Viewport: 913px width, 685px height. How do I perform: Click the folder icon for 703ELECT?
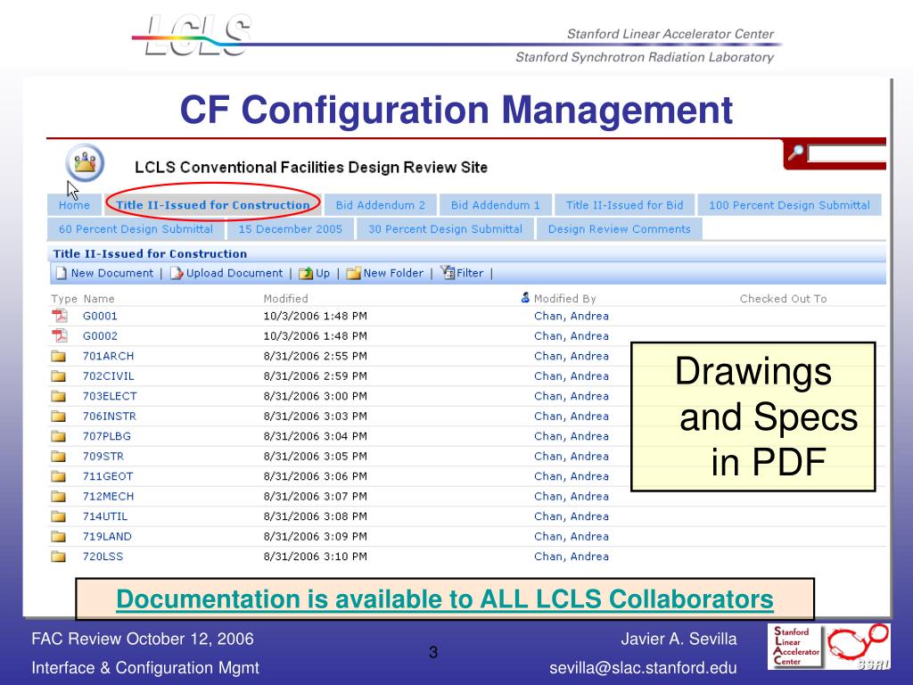(58, 396)
